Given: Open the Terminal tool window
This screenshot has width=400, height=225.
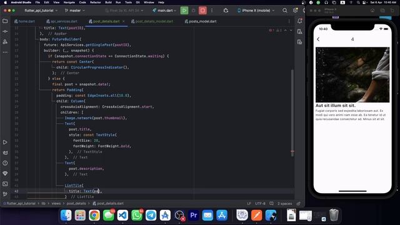Looking at the screenshot, I should (x=5, y=184).
